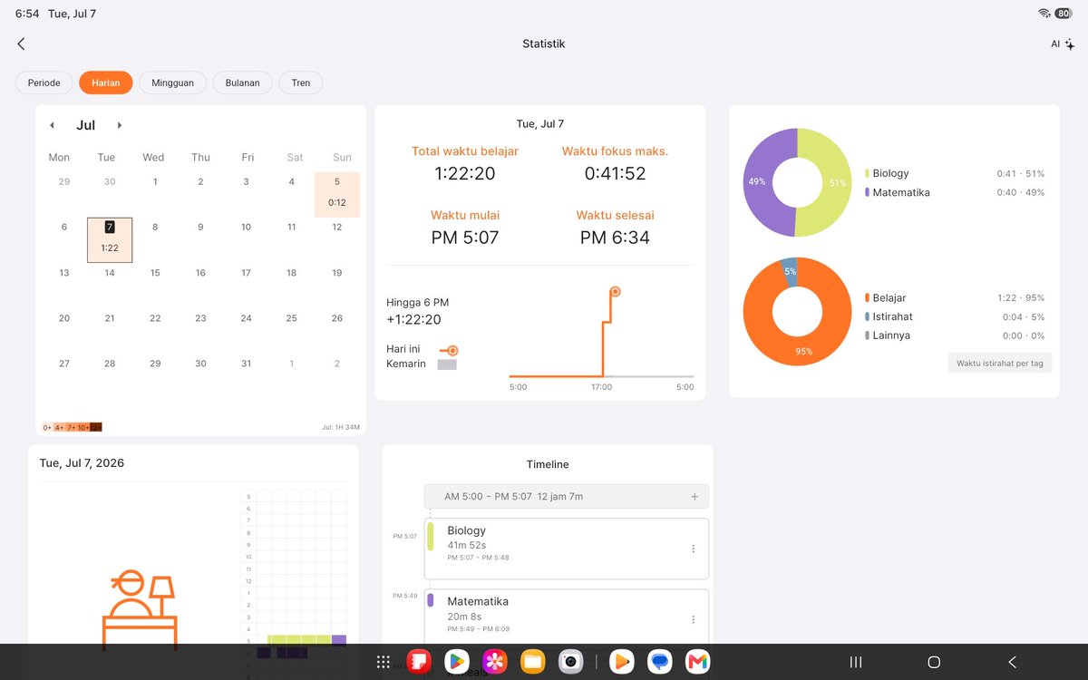The width and height of the screenshot is (1088, 680).
Task: Switch to the Mingguan tab
Action: click(x=172, y=83)
